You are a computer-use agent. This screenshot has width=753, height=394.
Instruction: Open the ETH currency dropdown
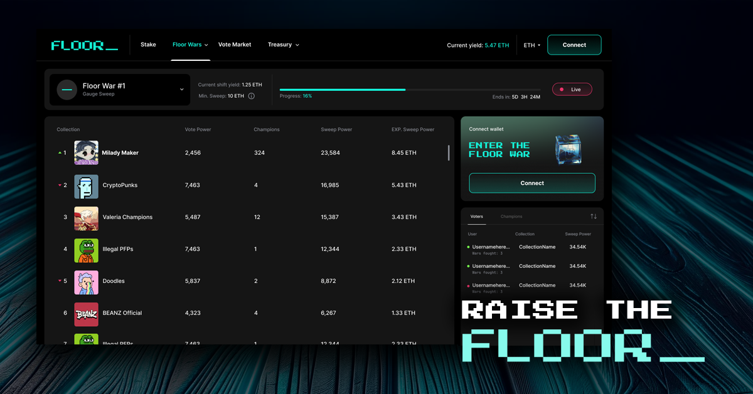(x=531, y=45)
